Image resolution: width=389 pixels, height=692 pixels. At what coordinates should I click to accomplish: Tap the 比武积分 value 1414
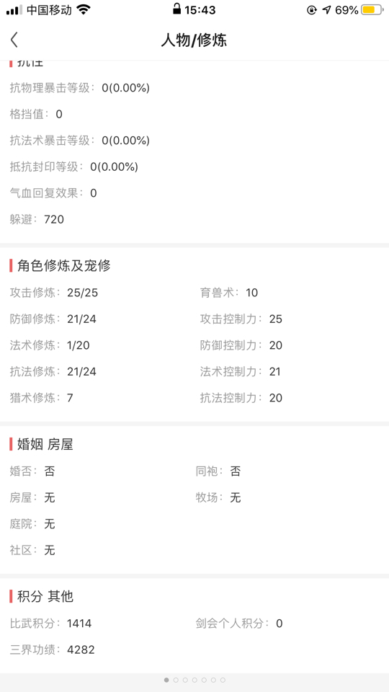[79, 623]
